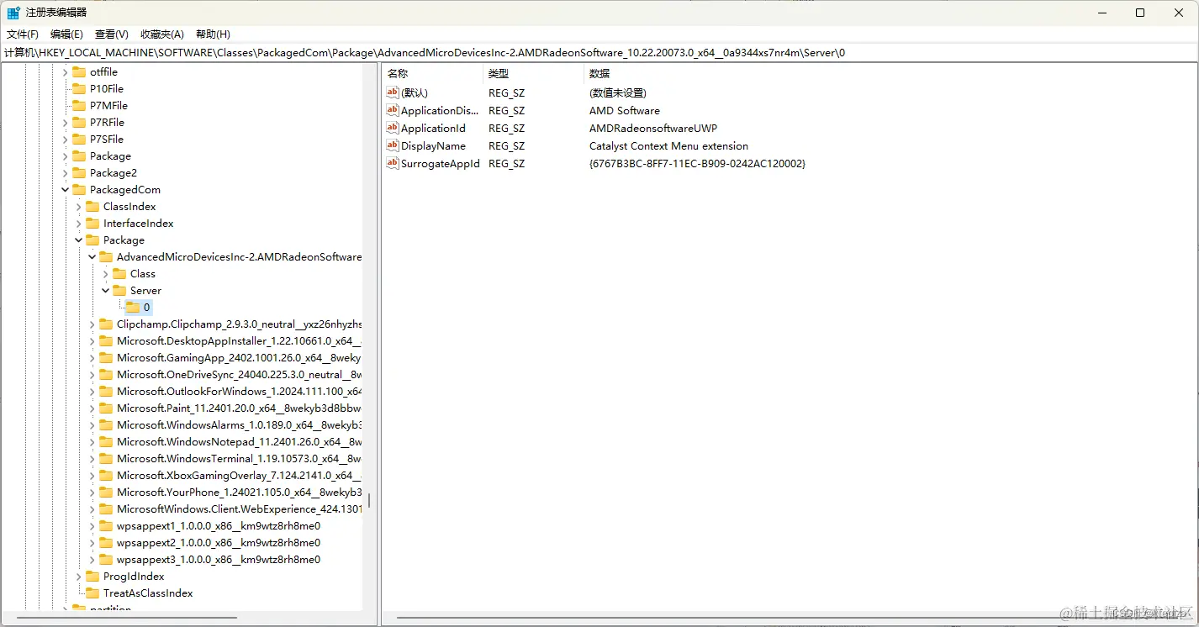Select the MicrosoftWindows.Client.WebExperience key
The image size is (1199, 627).
pos(239,509)
